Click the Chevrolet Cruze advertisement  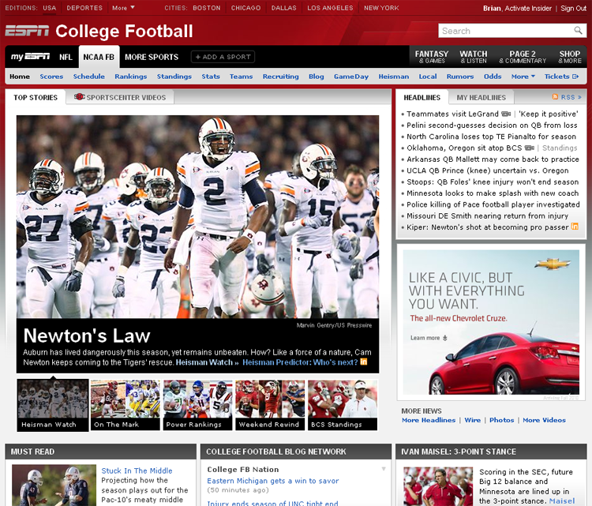[x=491, y=322]
